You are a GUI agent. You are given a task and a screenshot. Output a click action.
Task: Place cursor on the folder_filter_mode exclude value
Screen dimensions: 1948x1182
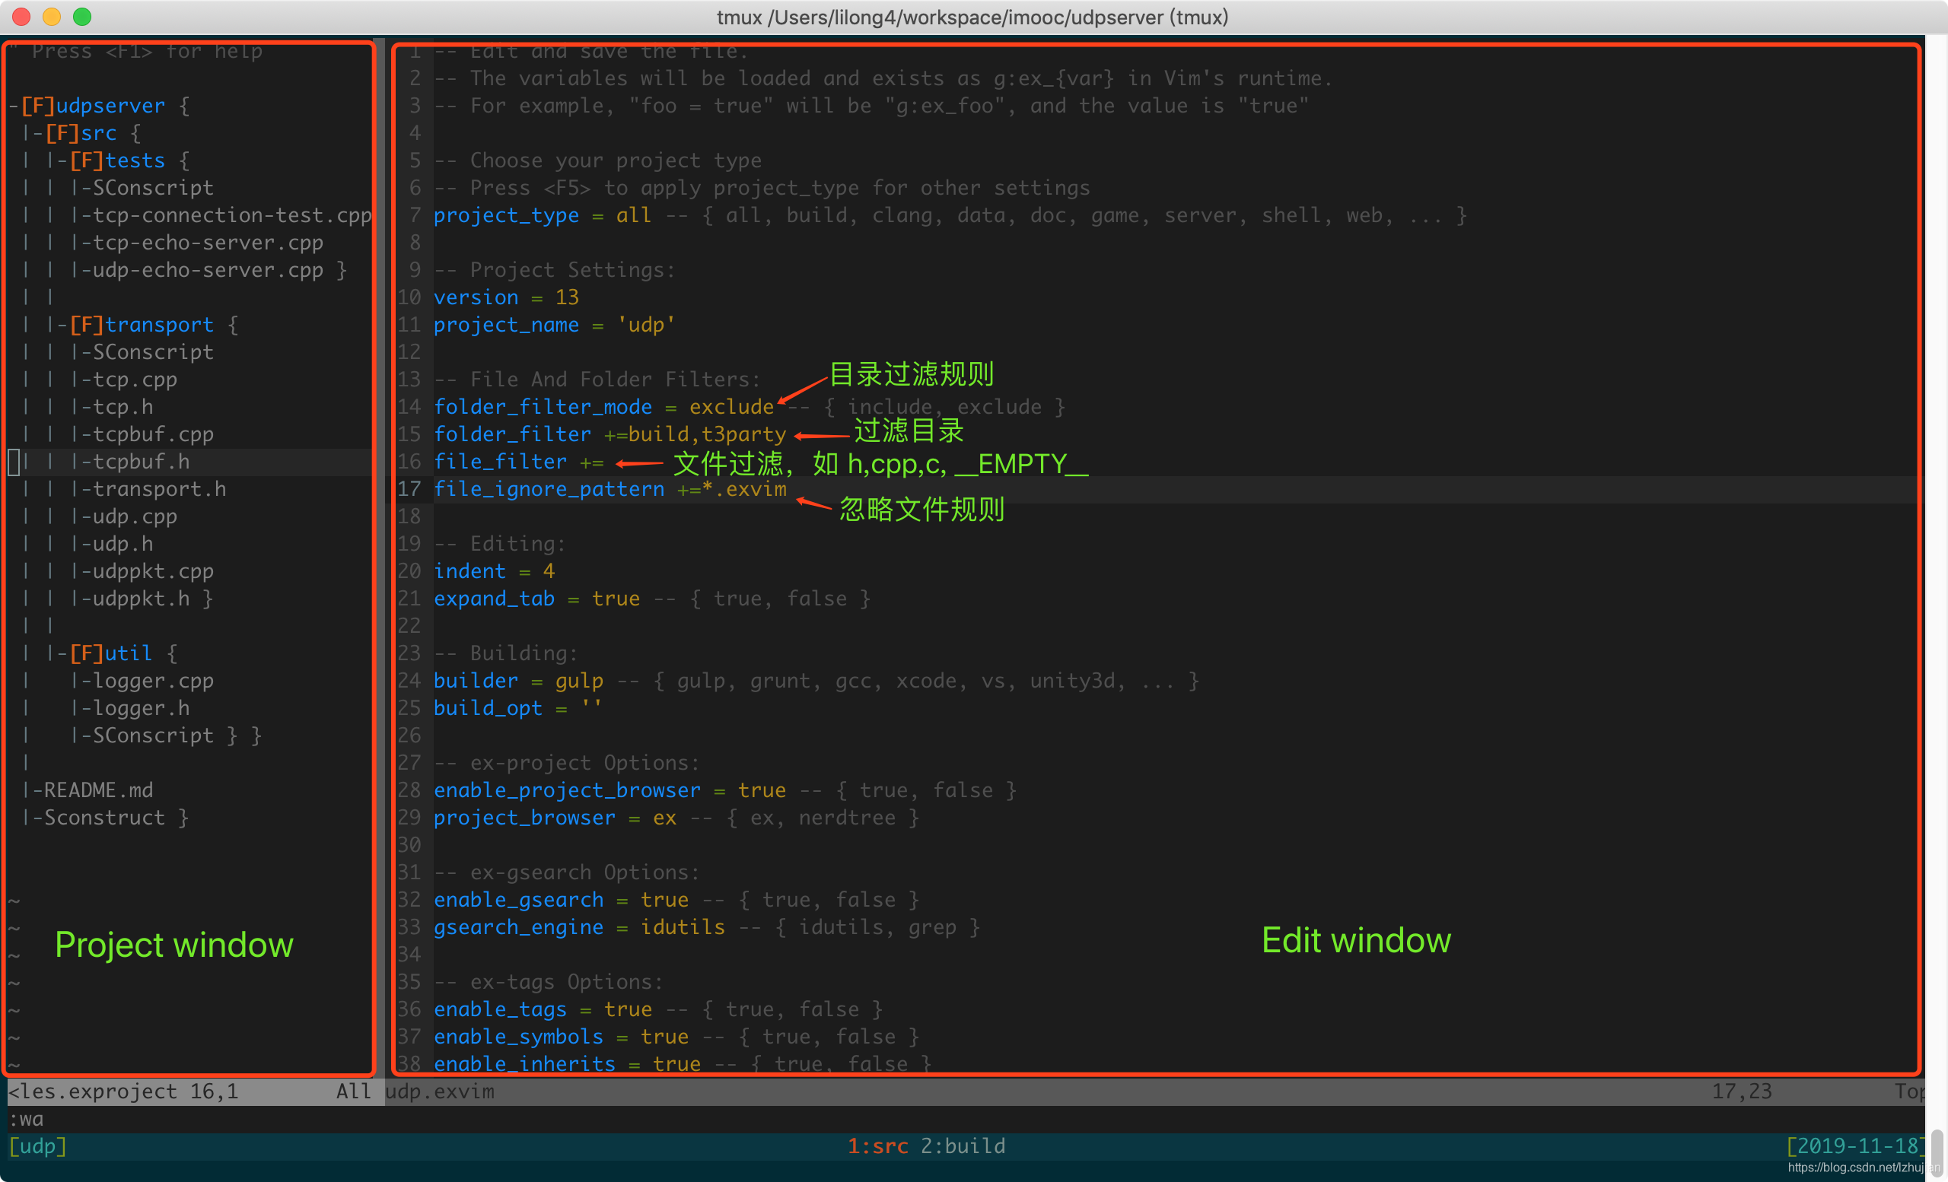pos(730,407)
